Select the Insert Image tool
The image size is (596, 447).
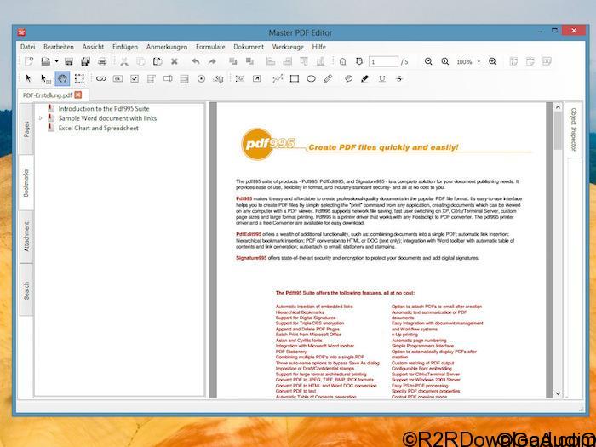pyautogui.click(x=257, y=78)
